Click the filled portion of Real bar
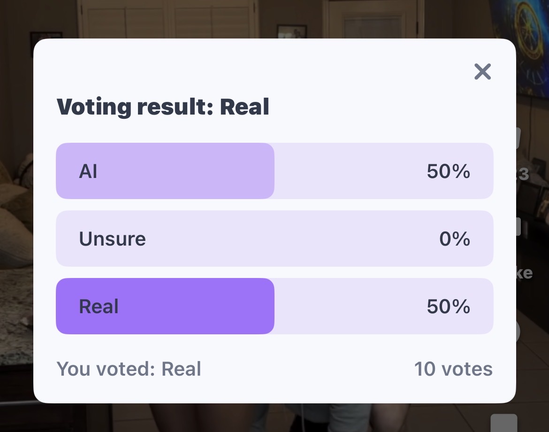The image size is (549, 432). click(x=164, y=306)
